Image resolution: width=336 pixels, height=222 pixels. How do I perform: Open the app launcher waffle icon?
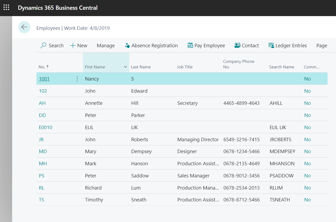(6, 8)
